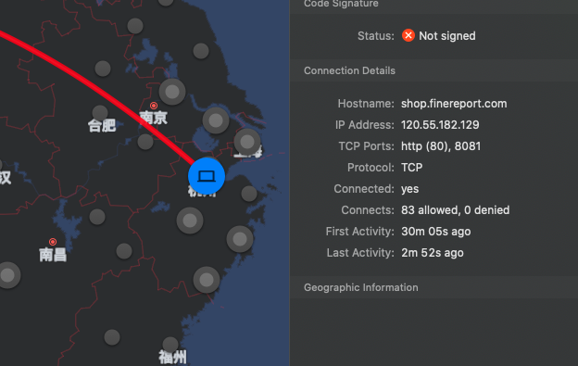Click the TCP protocol value
The image size is (578, 366).
tap(412, 168)
